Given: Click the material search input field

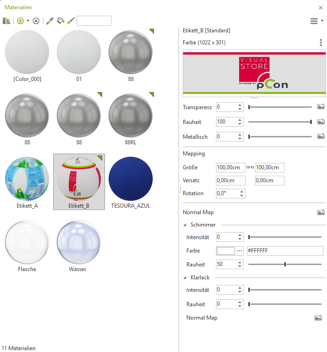Looking at the screenshot, I should tap(94, 21).
